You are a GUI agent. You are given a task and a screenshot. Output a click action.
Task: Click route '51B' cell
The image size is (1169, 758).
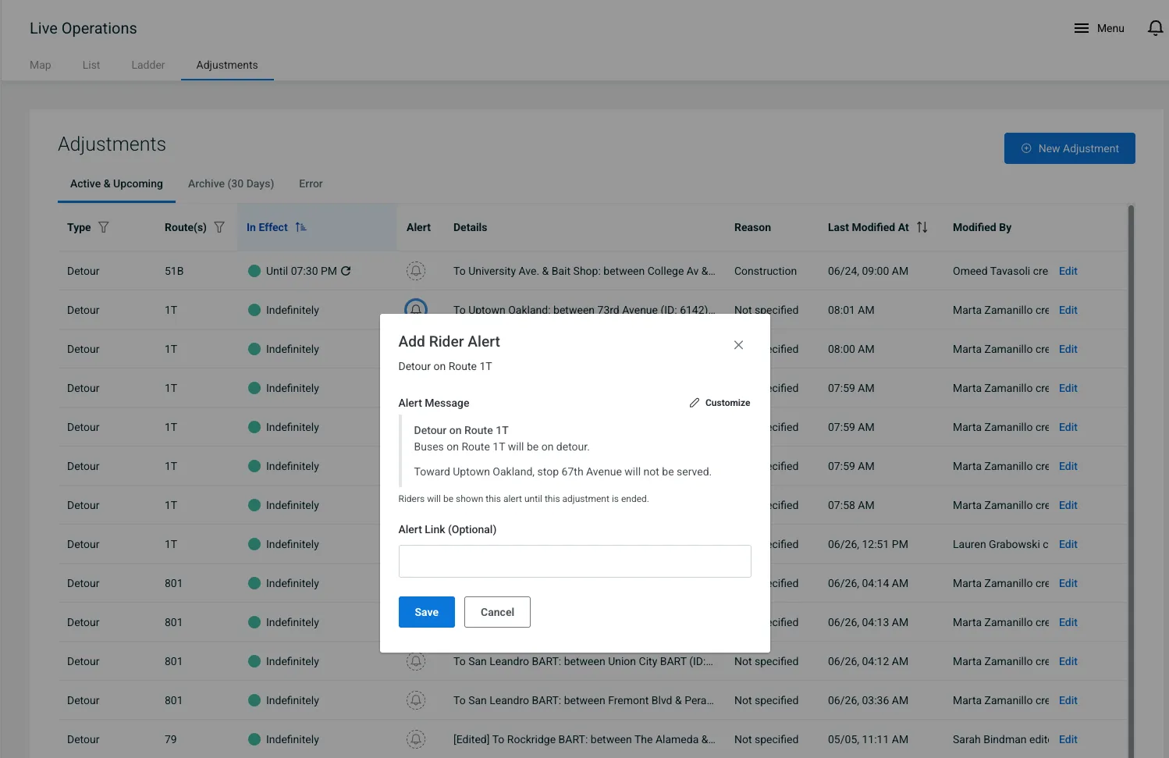pos(174,271)
